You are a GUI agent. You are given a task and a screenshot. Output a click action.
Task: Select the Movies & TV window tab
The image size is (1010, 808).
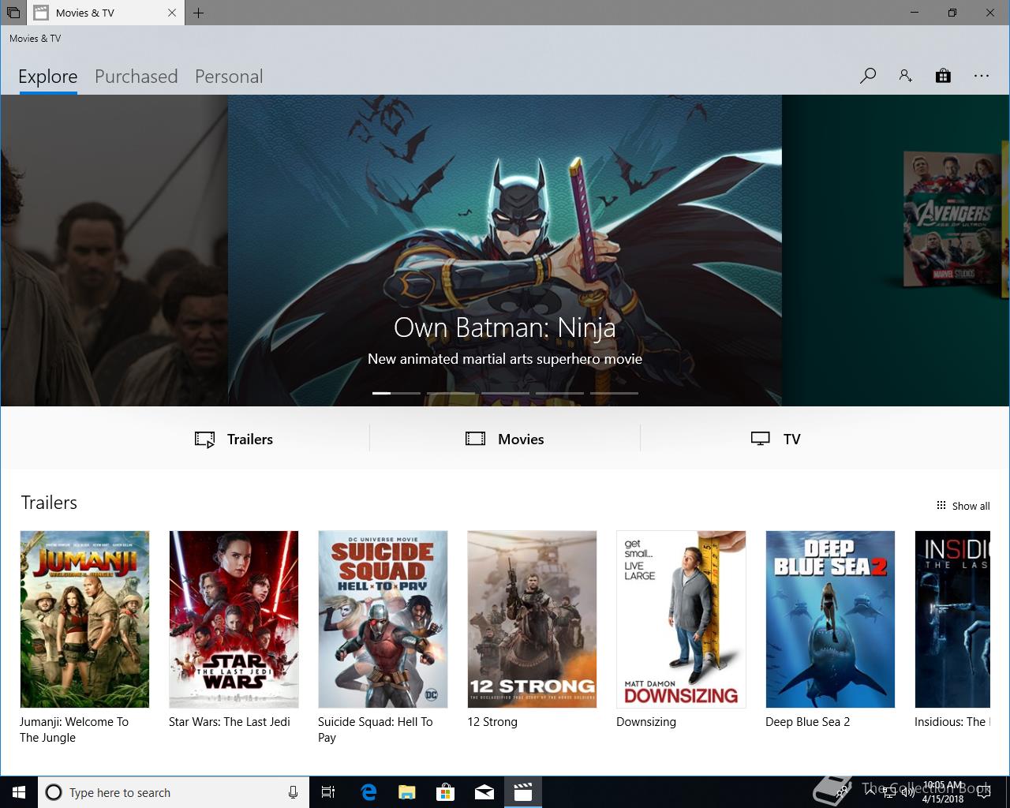(105, 13)
